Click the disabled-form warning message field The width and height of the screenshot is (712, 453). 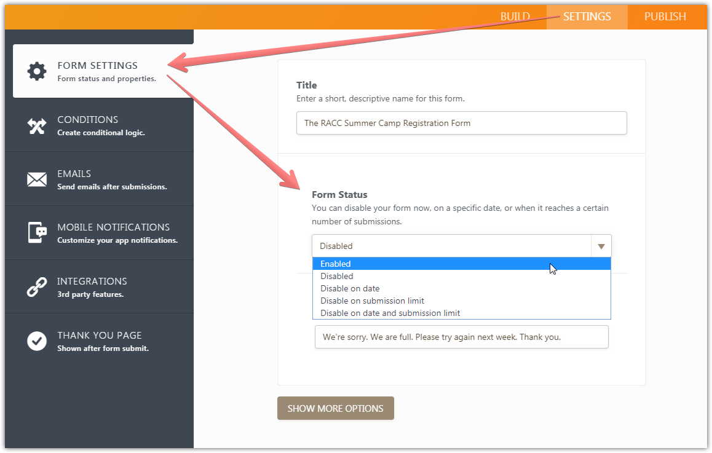pyautogui.click(x=461, y=337)
